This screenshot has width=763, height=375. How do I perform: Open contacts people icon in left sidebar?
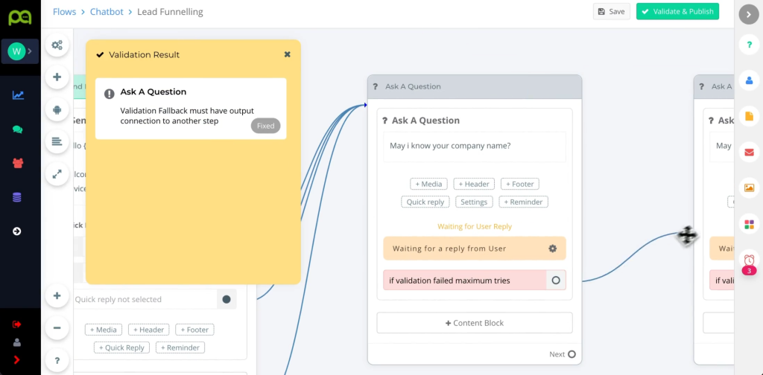18,163
